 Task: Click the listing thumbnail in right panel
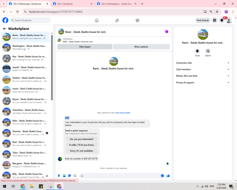click(x=203, y=34)
